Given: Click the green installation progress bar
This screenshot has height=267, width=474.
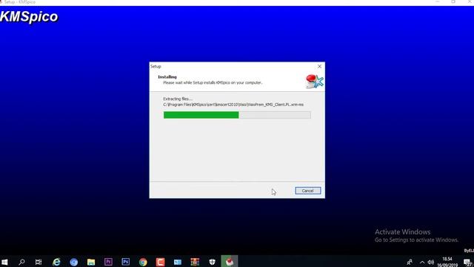Looking at the screenshot, I should click(x=237, y=115).
